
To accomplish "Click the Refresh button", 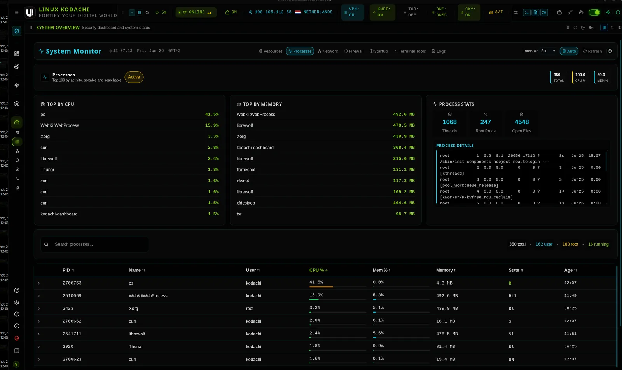I will coord(592,51).
